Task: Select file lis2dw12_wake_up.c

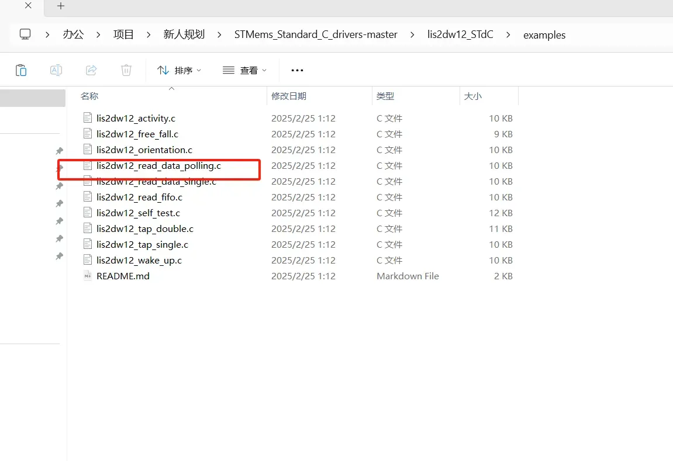Action: pos(139,261)
